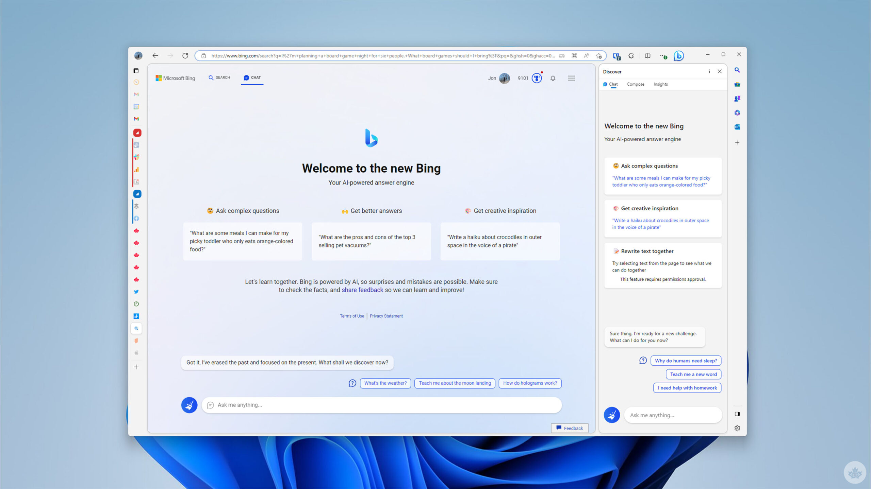Click the Bing Discover icon in browser toolbar

[678, 56]
